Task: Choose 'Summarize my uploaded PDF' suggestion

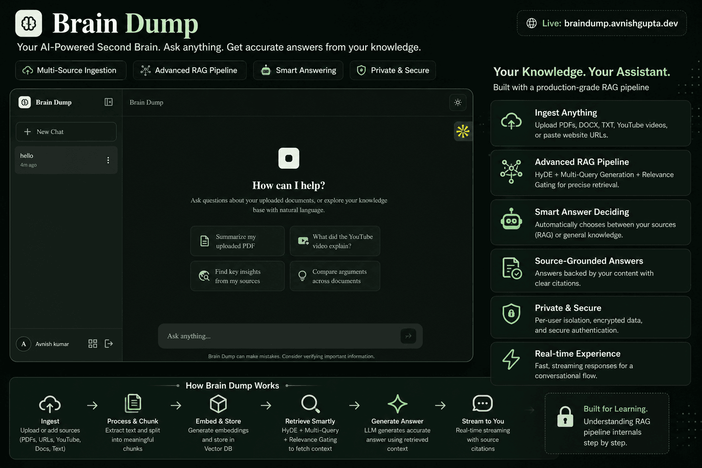Action: pyautogui.click(x=238, y=241)
